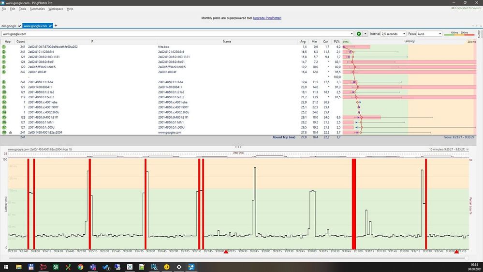
Task: Select hop 16 green number icon
Action: [x=4, y=122]
